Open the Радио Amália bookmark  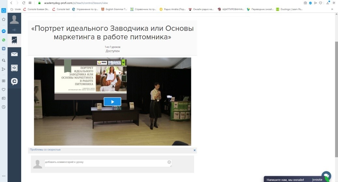click(172, 9)
